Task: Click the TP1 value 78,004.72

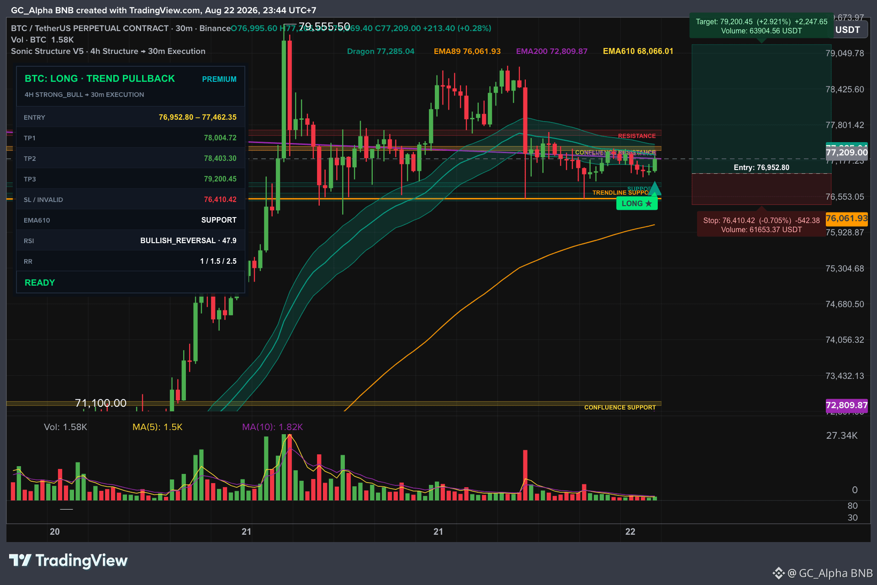Action: pos(220,138)
